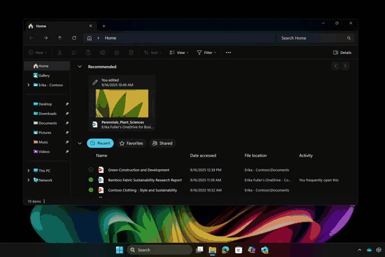The height and width of the screenshot is (257, 385).
Task: Select the Recent tab
Action: pyautogui.click(x=100, y=143)
